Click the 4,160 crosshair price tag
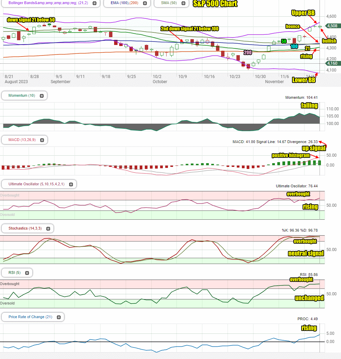This screenshot has width=341, height=359. (332, 63)
